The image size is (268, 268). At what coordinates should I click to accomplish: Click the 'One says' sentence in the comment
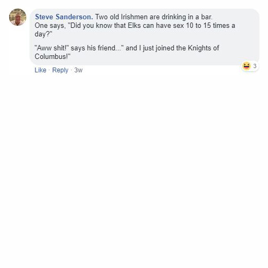135,29
